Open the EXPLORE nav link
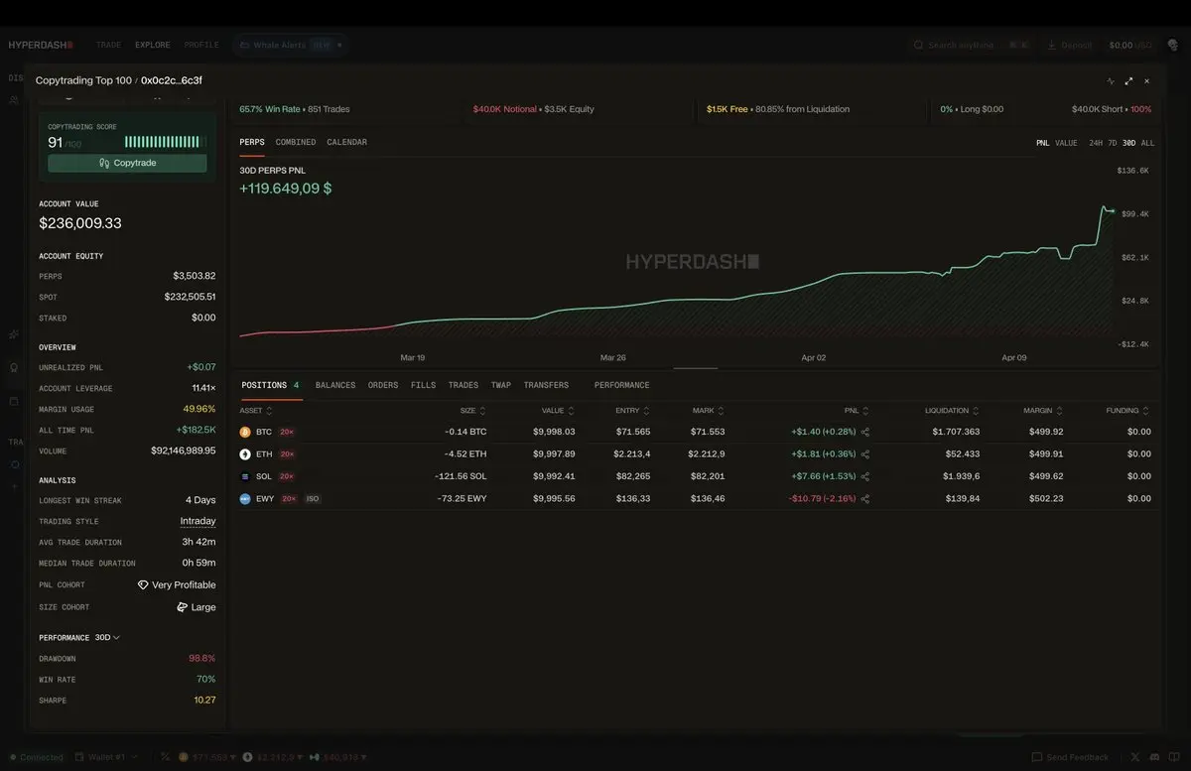Viewport: 1191px width, 771px height. coord(153,45)
